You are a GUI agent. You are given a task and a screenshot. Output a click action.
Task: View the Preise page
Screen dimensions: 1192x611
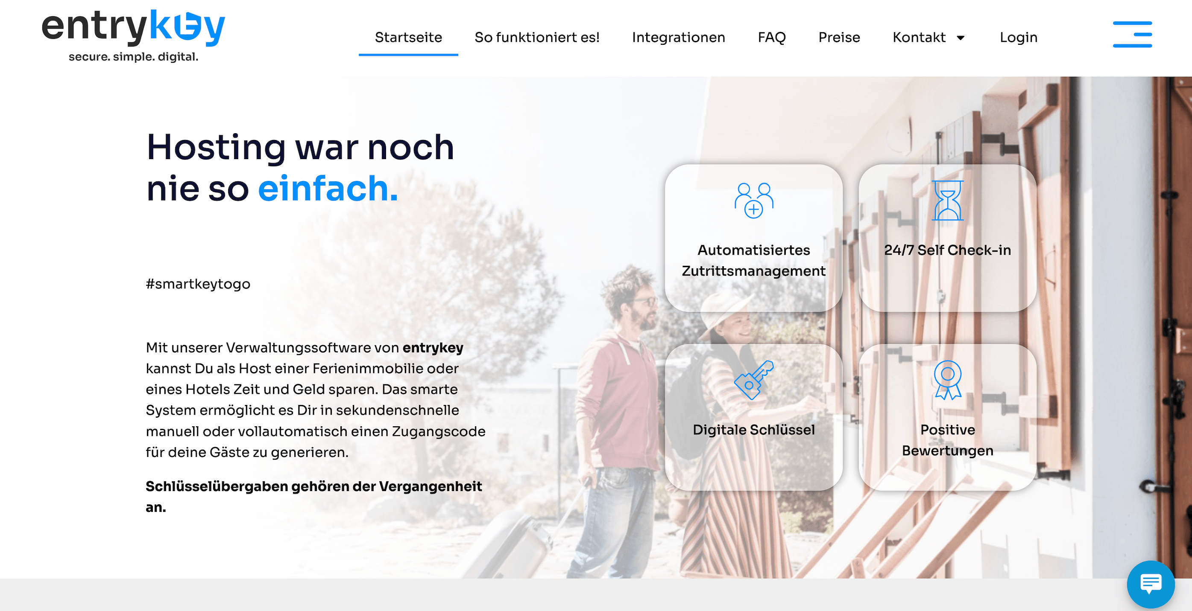839,37
